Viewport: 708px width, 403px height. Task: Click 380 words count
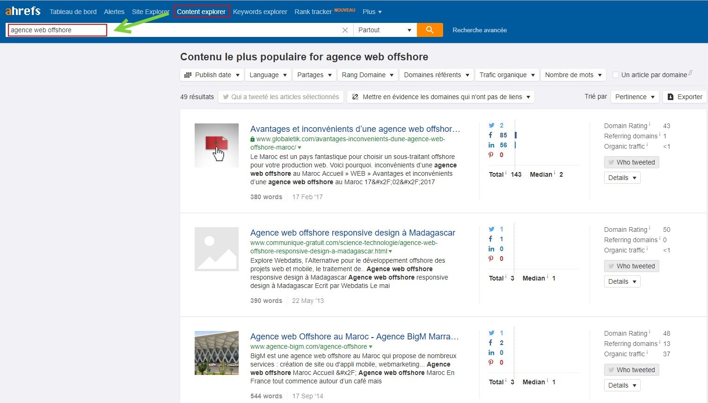click(266, 197)
